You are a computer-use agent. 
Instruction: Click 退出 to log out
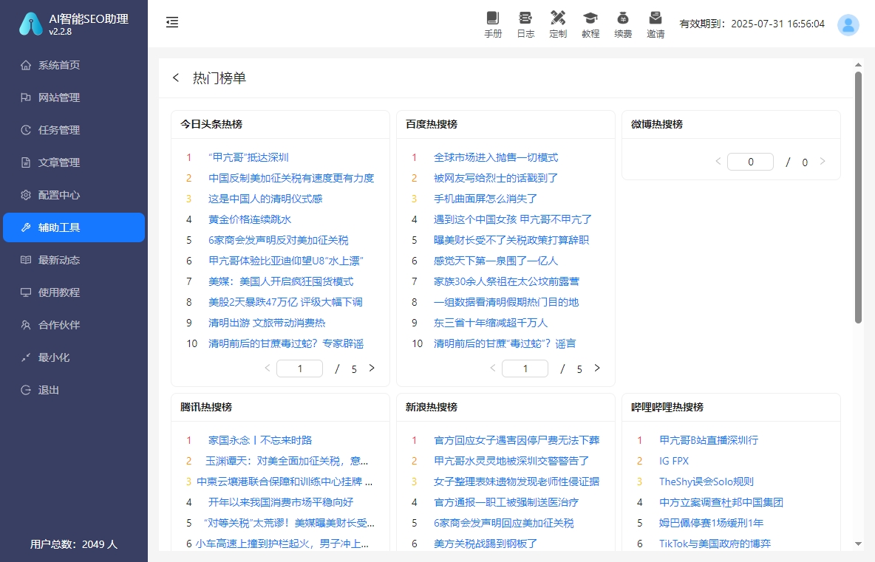tap(49, 390)
